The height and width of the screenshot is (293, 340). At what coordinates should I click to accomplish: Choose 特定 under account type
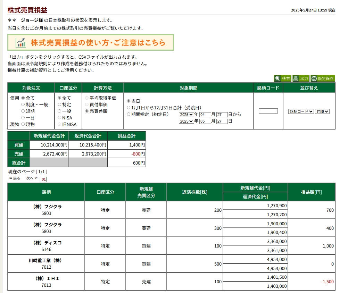(x=59, y=104)
